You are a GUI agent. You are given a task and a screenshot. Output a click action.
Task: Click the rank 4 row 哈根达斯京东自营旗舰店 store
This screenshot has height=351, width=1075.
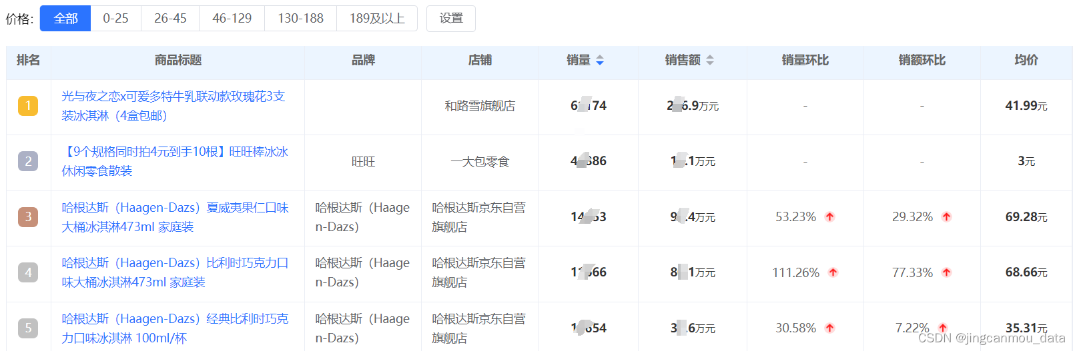[x=479, y=272]
